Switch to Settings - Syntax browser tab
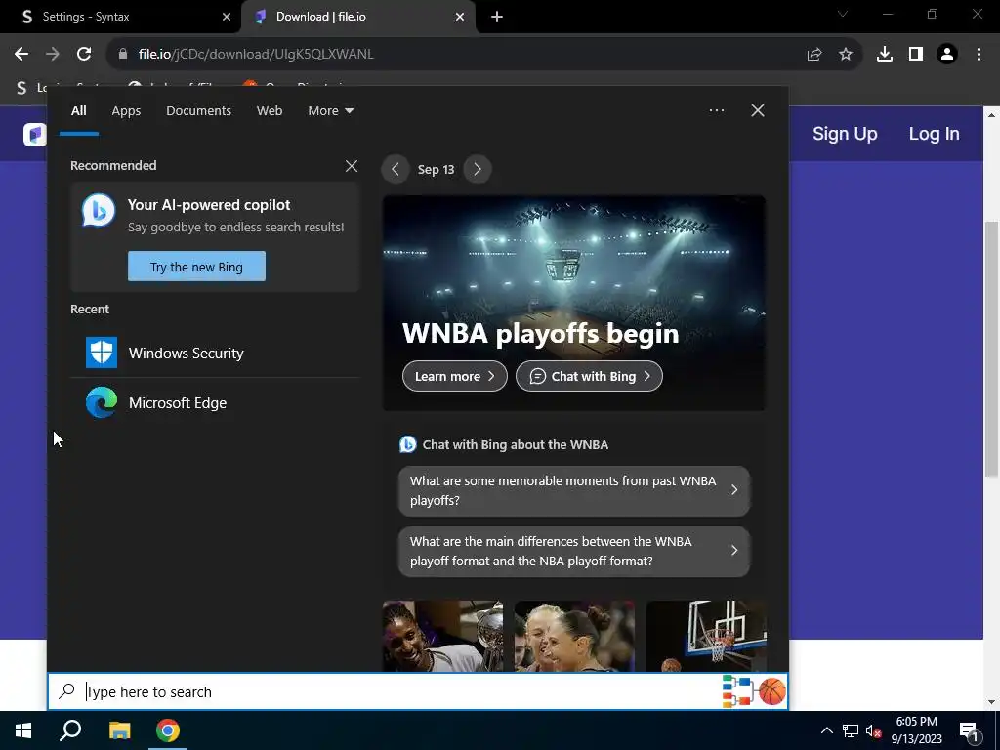This screenshot has height=750, width=1000. 121,17
